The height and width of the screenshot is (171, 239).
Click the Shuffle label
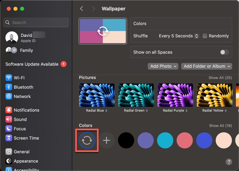140,36
